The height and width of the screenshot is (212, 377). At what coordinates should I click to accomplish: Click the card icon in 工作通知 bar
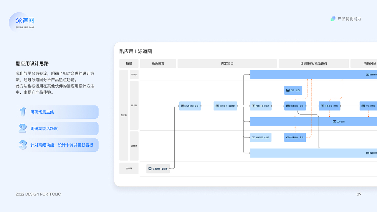tap(334, 122)
